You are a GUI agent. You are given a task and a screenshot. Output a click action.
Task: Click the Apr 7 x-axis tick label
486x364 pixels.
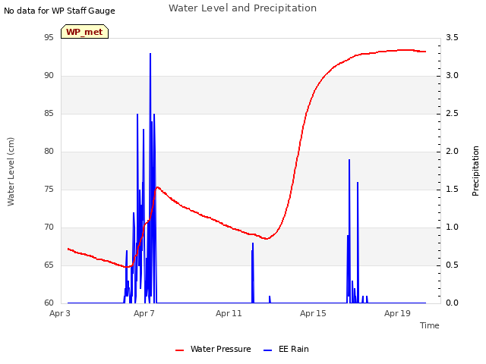click(144, 313)
